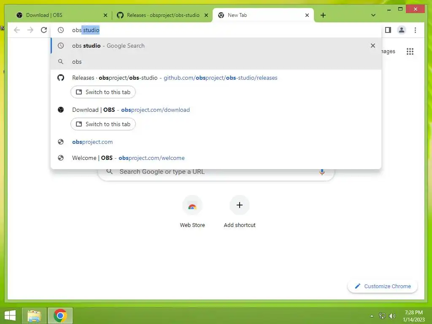Open a new tab with plus button
This screenshot has height=324, width=432.
[x=323, y=15]
